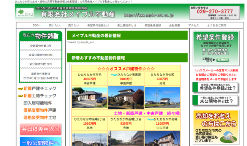Viewport: 247px width, 146px height.
Task: Open the 高場2丁目 1090万円 land photo
Action: (x=89, y=140)
